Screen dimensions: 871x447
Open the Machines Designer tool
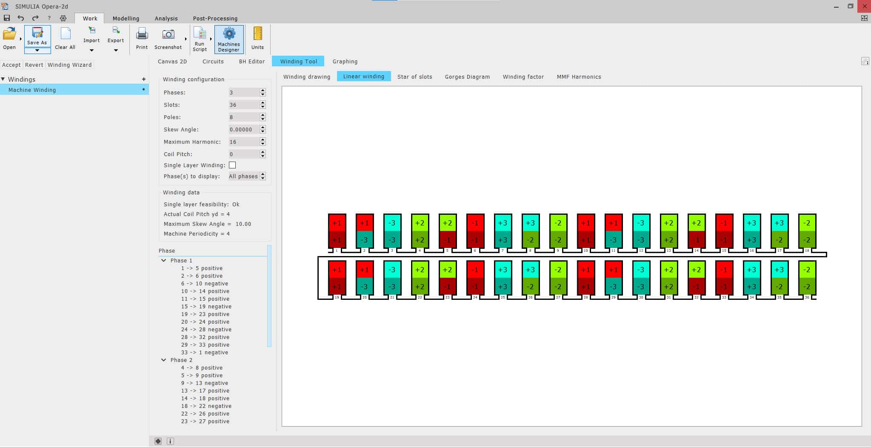[x=229, y=39]
